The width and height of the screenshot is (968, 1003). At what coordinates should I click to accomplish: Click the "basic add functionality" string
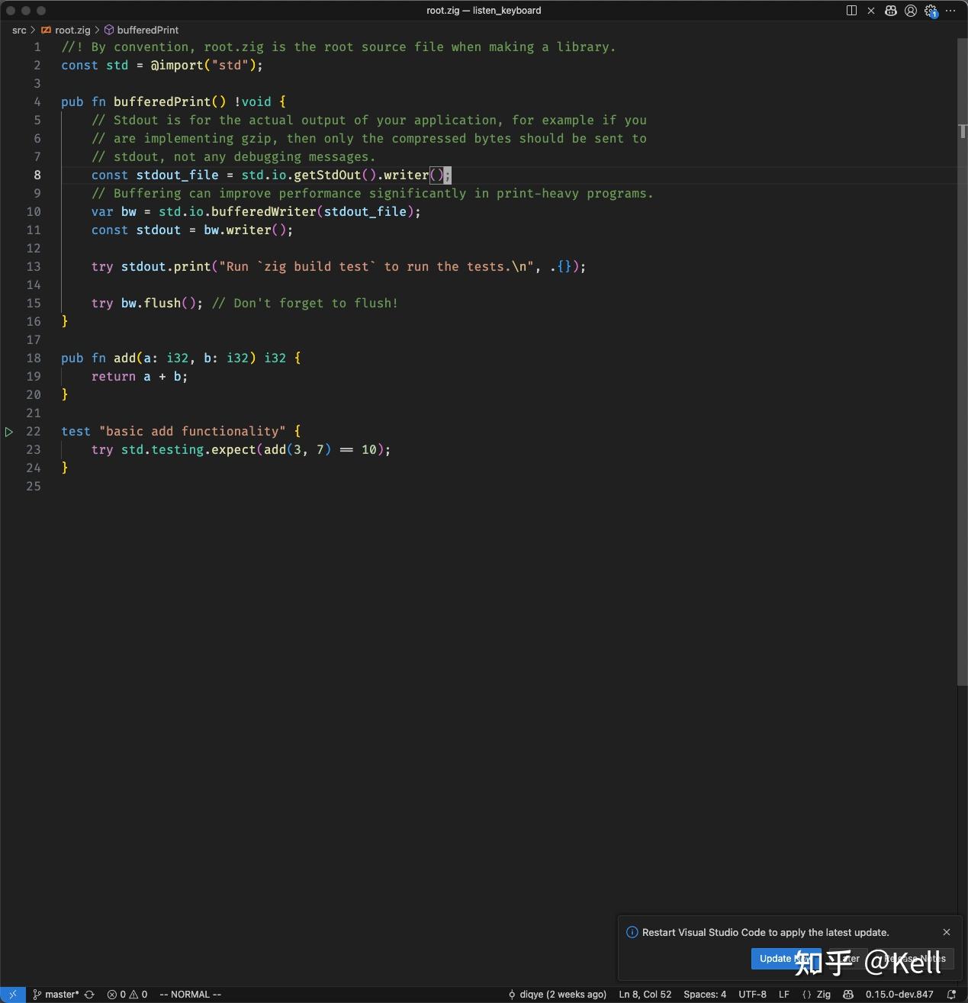click(192, 431)
